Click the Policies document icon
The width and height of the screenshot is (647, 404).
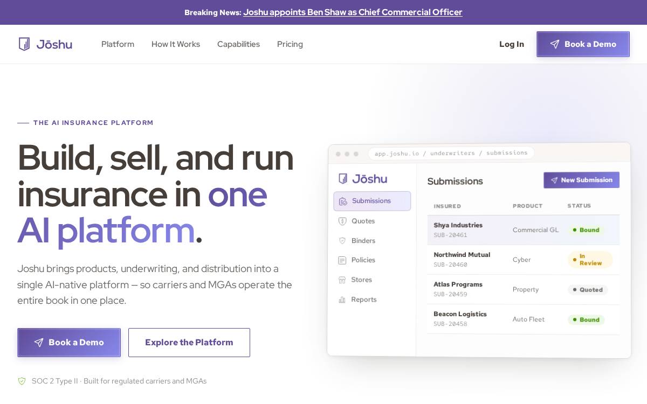(x=342, y=260)
